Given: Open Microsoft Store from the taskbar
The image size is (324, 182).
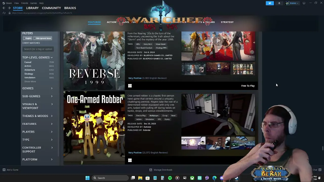Looking at the screenshot, I should click(148, 178).
